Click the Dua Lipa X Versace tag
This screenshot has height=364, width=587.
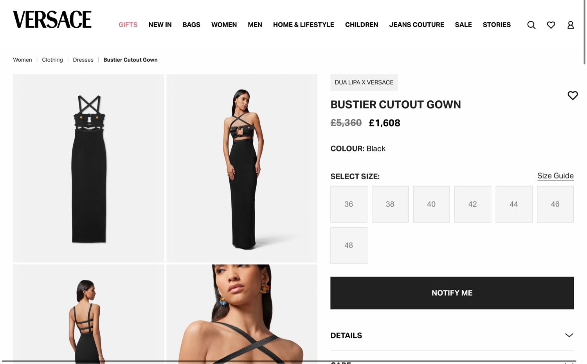(364, 82)
